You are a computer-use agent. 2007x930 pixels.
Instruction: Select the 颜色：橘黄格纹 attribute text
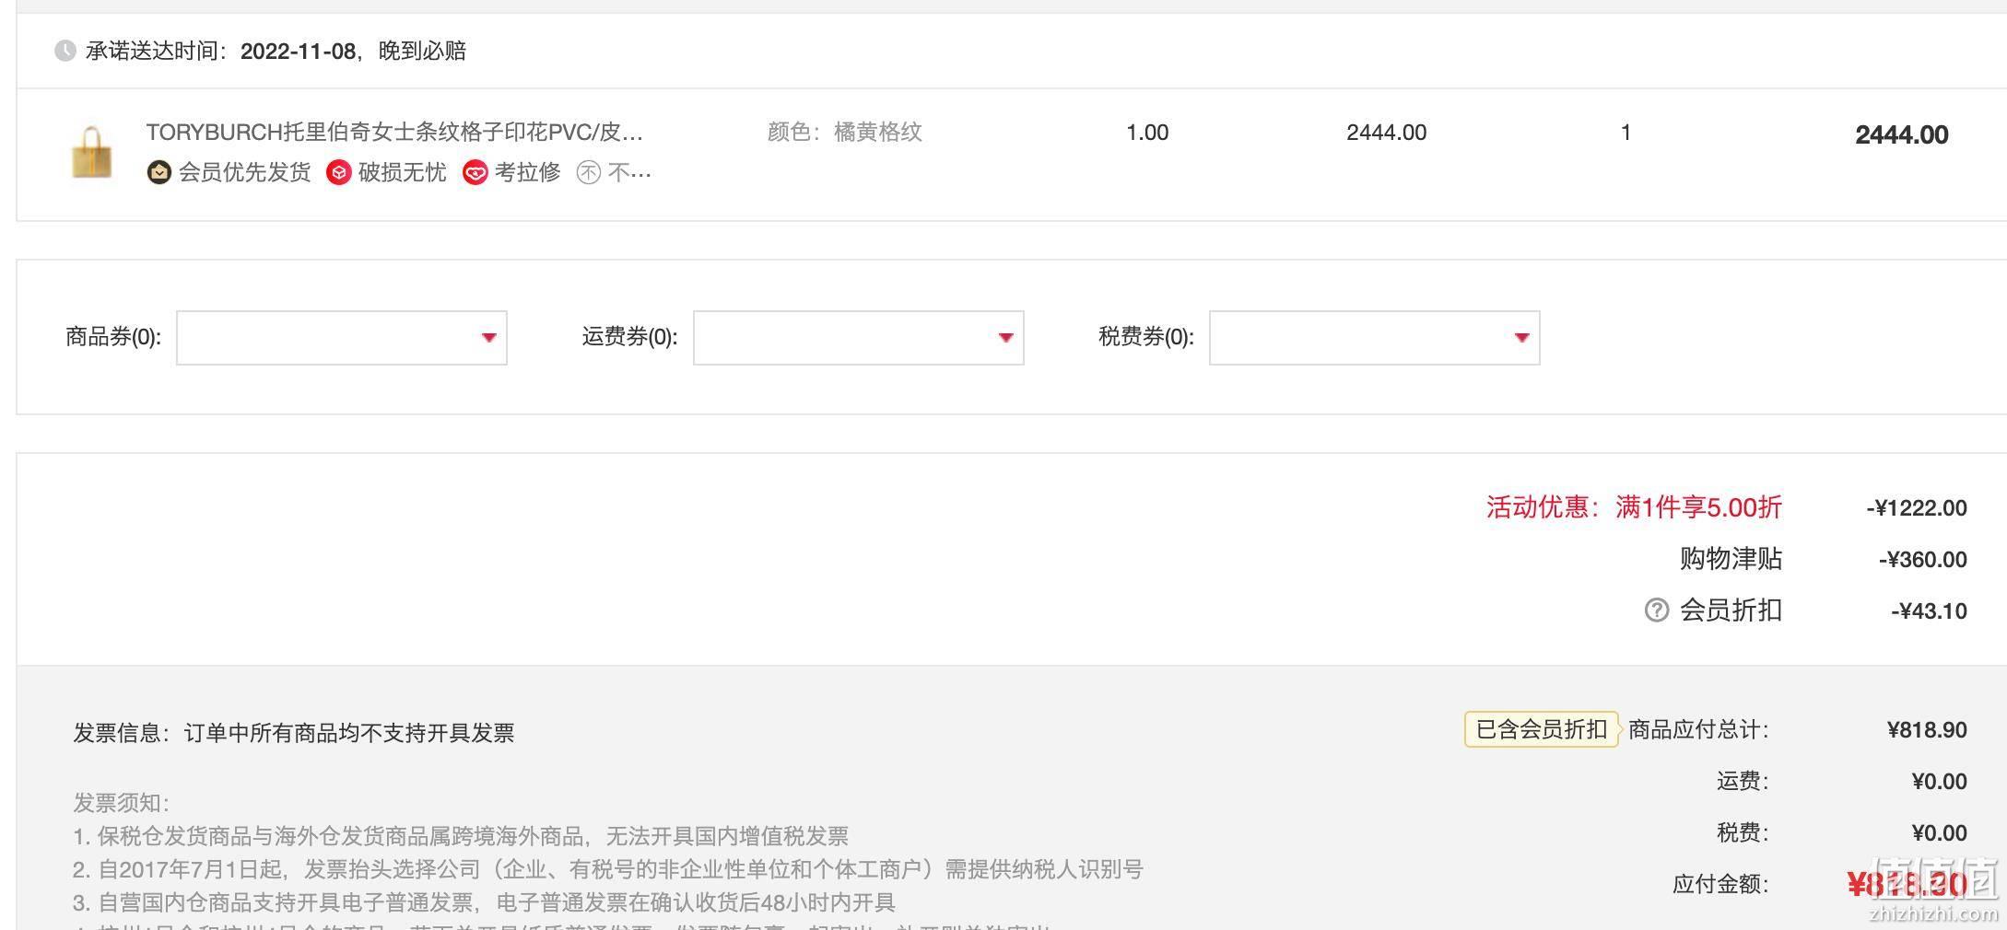845,133
